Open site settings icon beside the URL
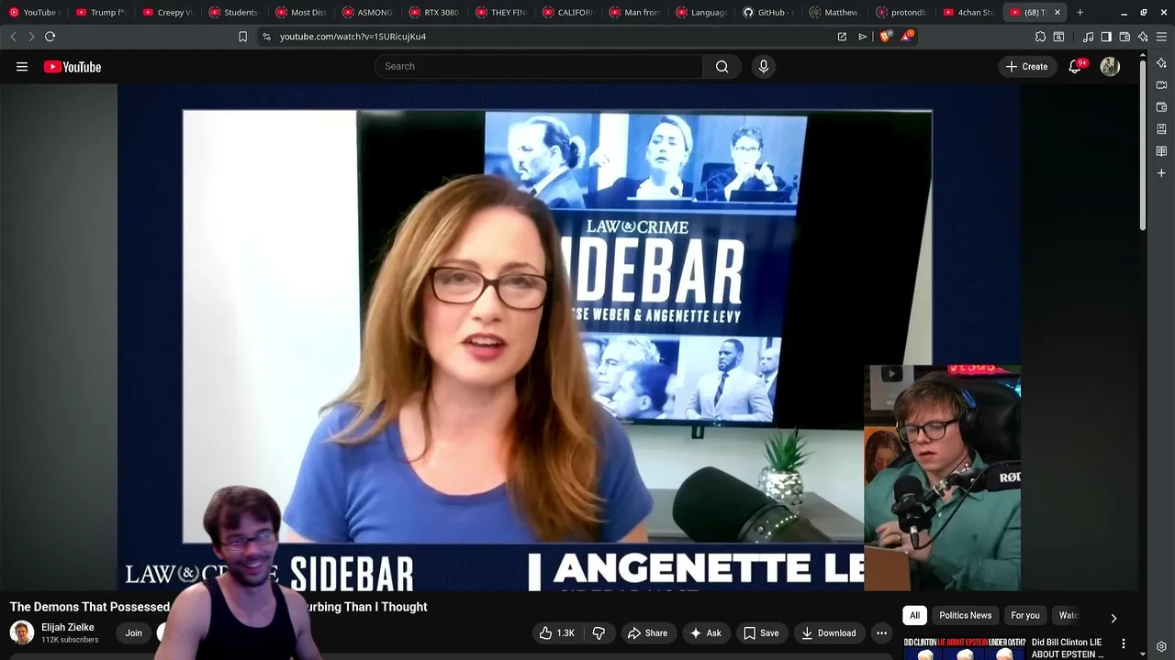Screen dimensions: 1175x660 tap(266, 37)
